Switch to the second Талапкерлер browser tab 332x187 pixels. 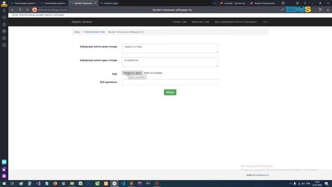(x=53, y=3)
